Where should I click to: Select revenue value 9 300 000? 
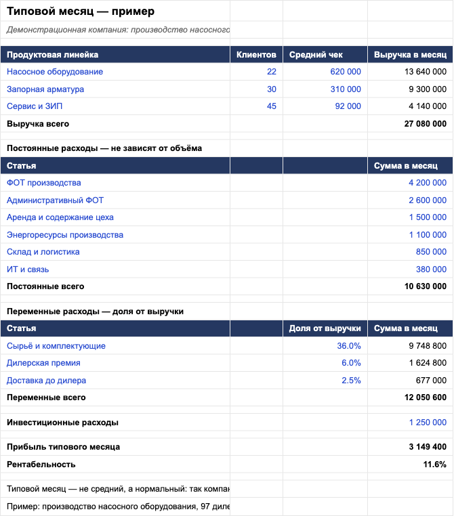(x=410, y=89)
